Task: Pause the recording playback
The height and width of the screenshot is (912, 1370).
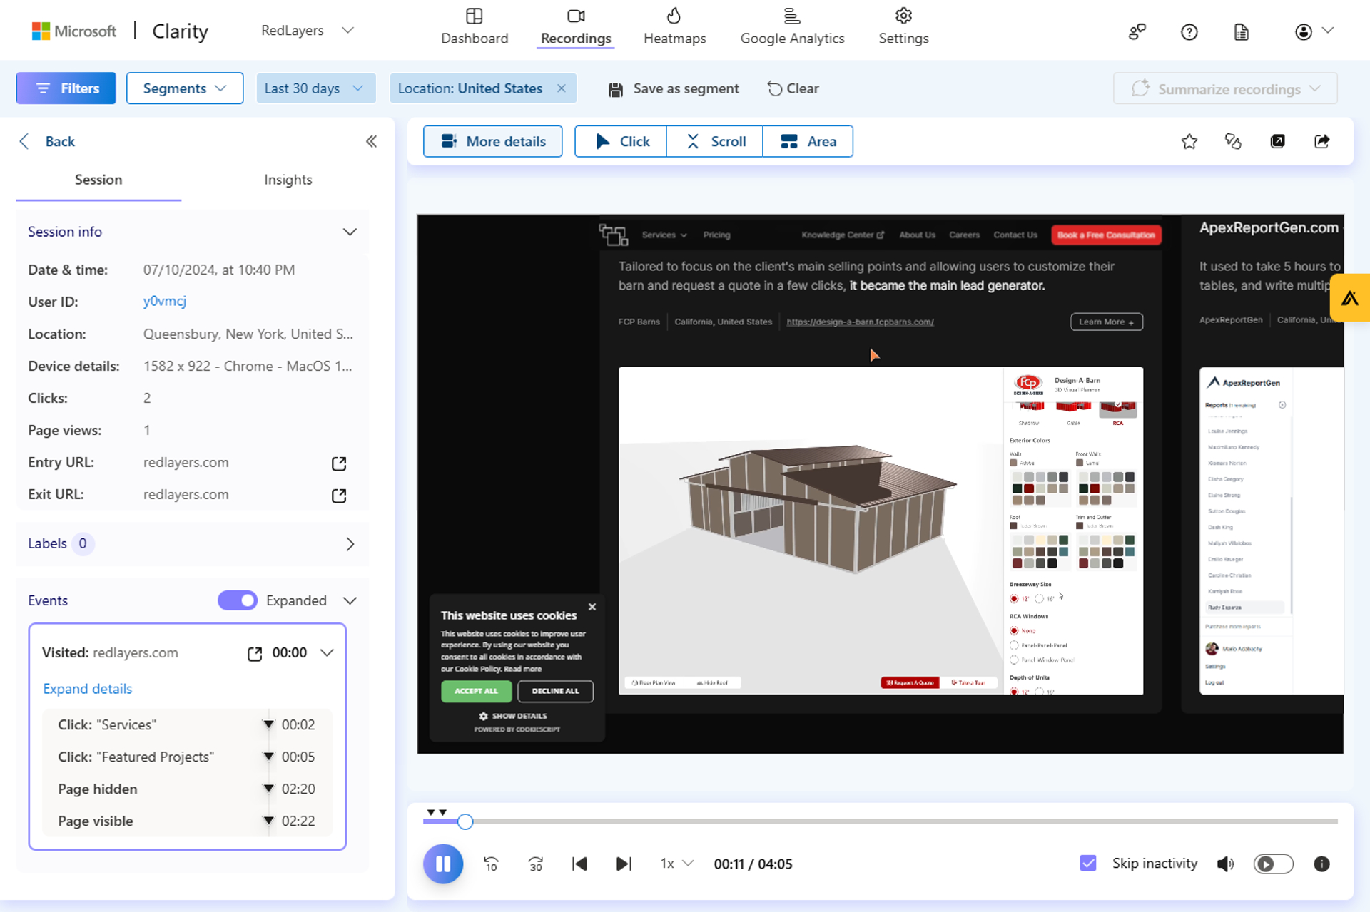Action: click(443, 864)
